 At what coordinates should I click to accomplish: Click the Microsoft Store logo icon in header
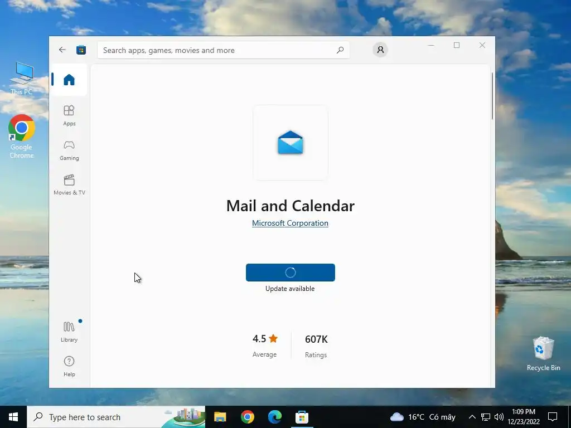click(81, 50)
